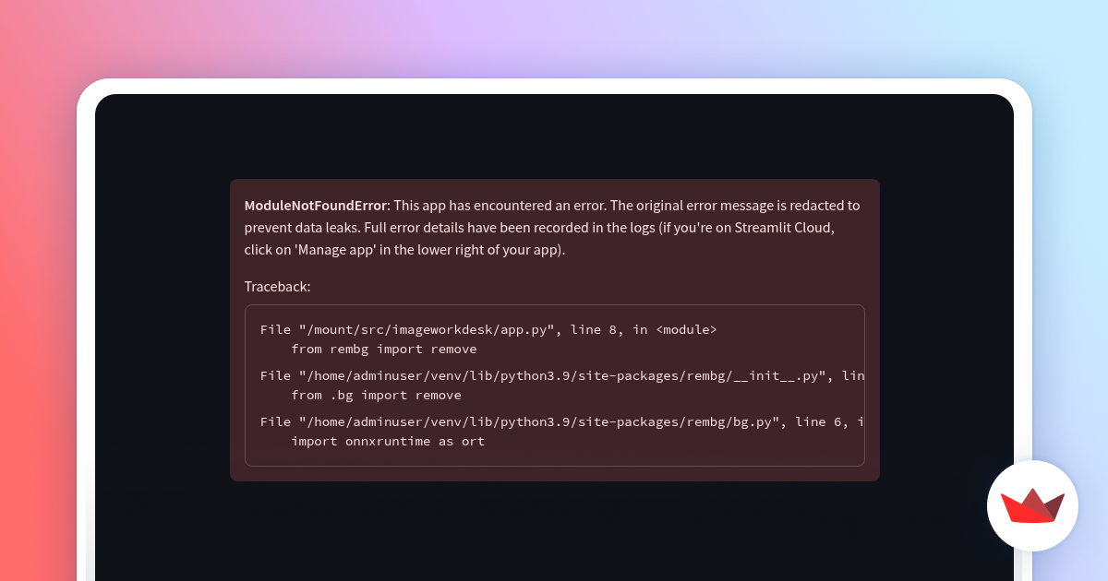Click 'Streamlit Cloud' text in error message
Screen dimensions: 1108x581
pyautogui.click(x=787, y=228)
